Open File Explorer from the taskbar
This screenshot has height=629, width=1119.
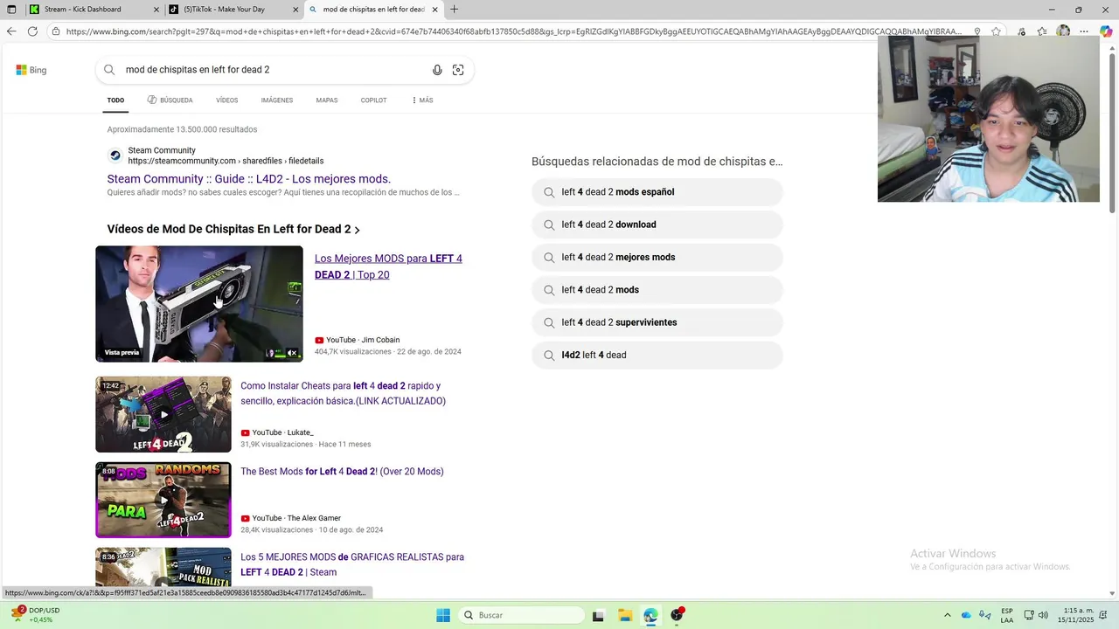625,615
